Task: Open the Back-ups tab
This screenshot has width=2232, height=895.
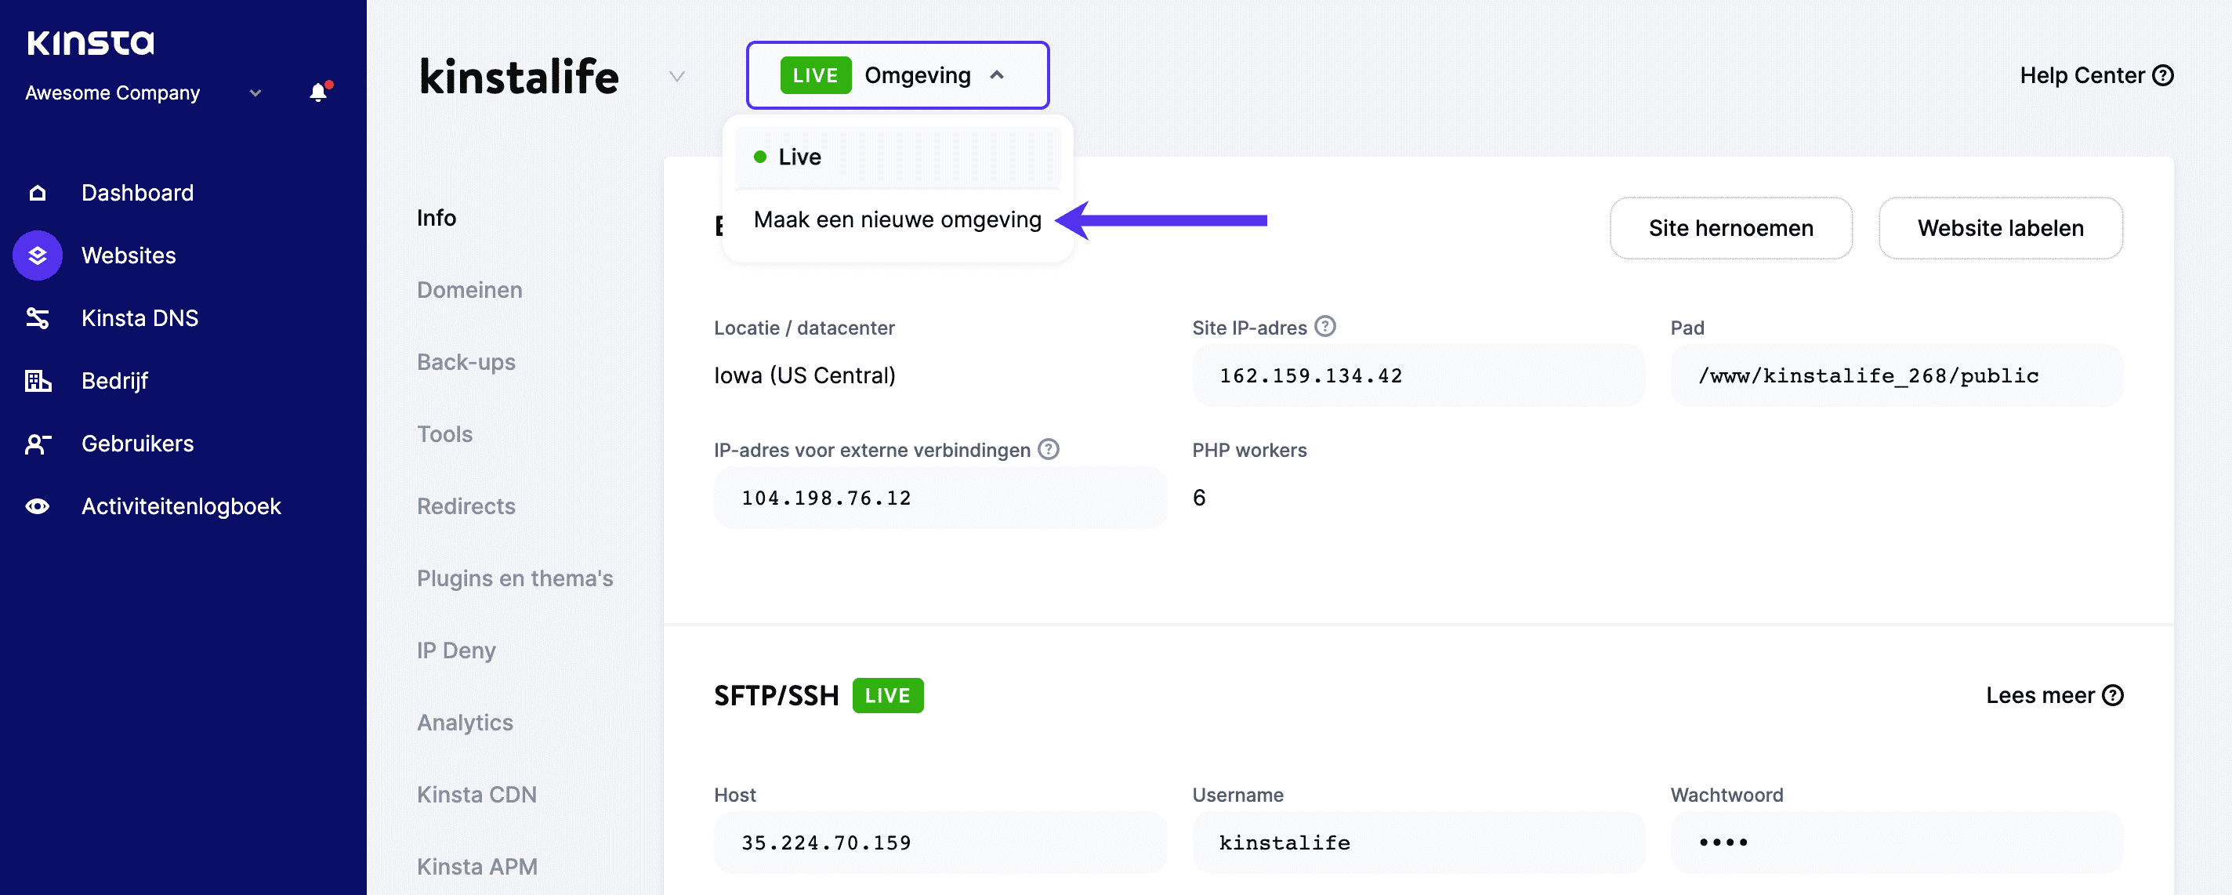Action: pyautogui.click(x=466, y=361)
